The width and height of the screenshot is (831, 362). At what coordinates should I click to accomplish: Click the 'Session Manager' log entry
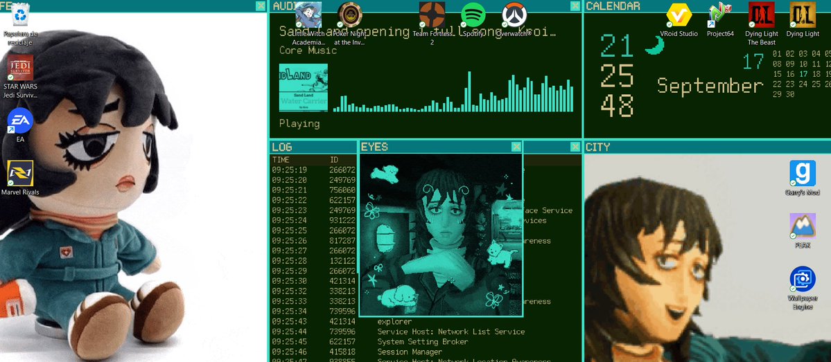[409, 352]
